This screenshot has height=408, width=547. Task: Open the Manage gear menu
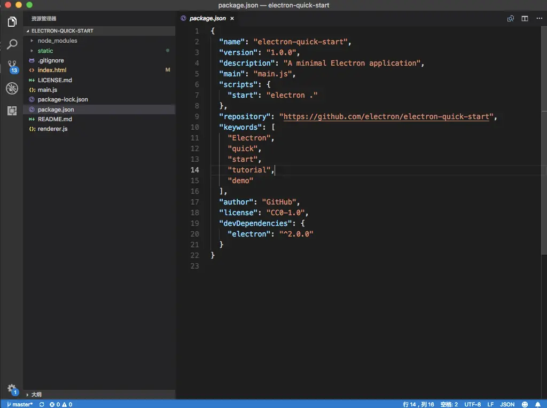(x=12, y=389)
